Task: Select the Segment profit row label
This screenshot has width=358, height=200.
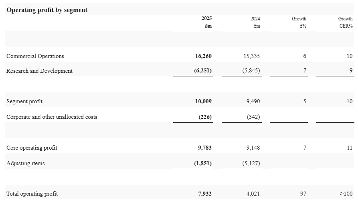Action: tap(24, 101)
